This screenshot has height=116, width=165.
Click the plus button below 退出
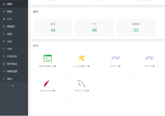pyautogui.click(x=13, y=86)
